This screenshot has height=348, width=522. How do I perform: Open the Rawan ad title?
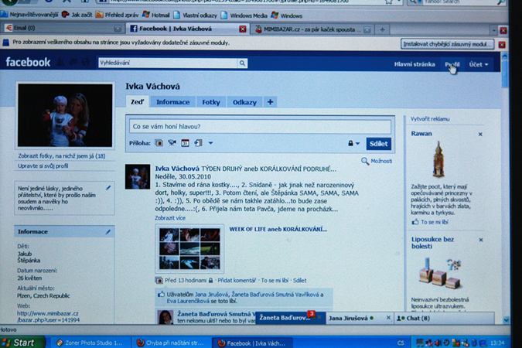click(421, 134)
